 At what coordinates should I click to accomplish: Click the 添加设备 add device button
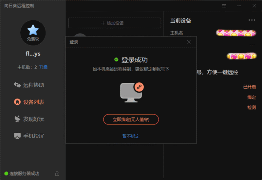click(115, 23)
